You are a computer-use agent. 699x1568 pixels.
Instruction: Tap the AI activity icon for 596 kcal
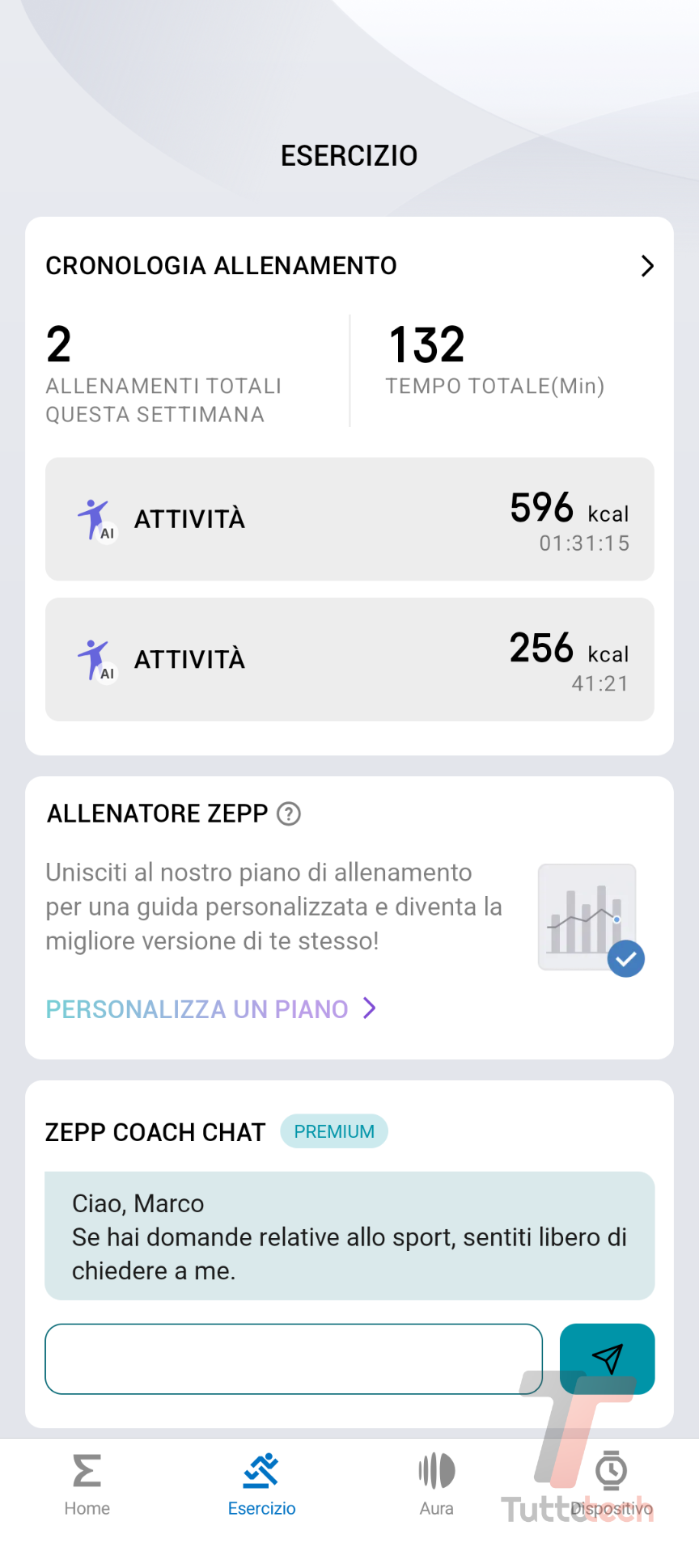pyautogui.click(x=96, y=519)
